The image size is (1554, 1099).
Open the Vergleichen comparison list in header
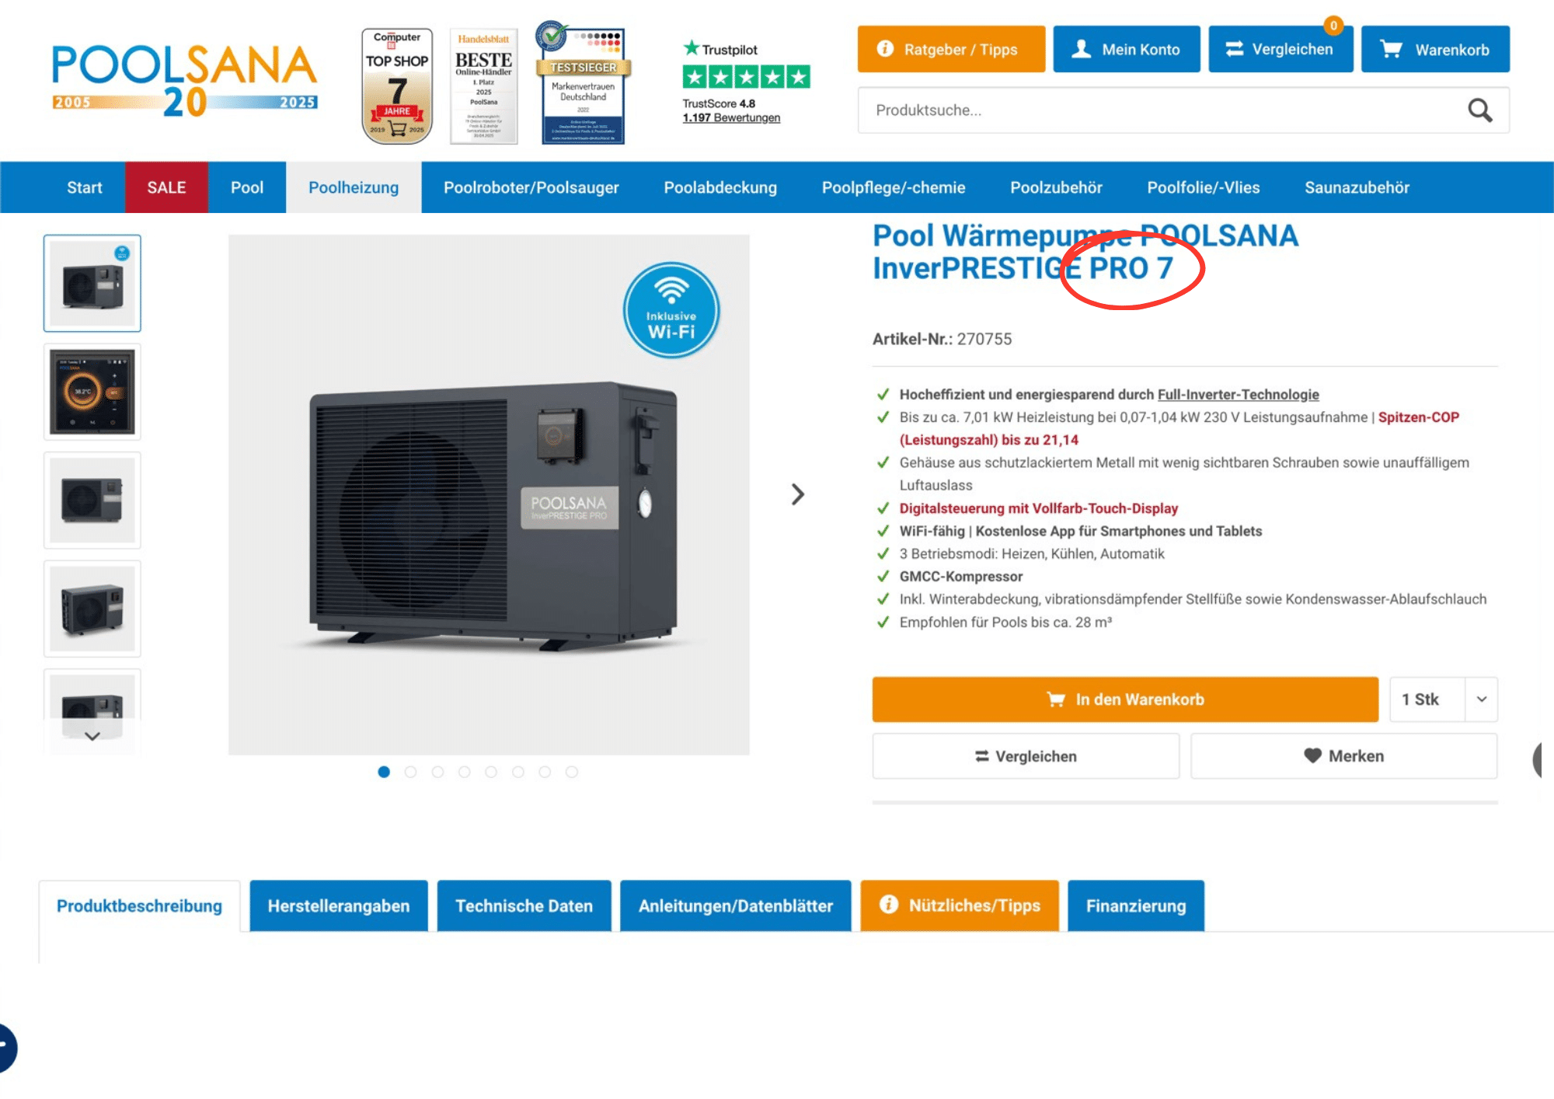pyautogui.click(x=1280, y=49)
